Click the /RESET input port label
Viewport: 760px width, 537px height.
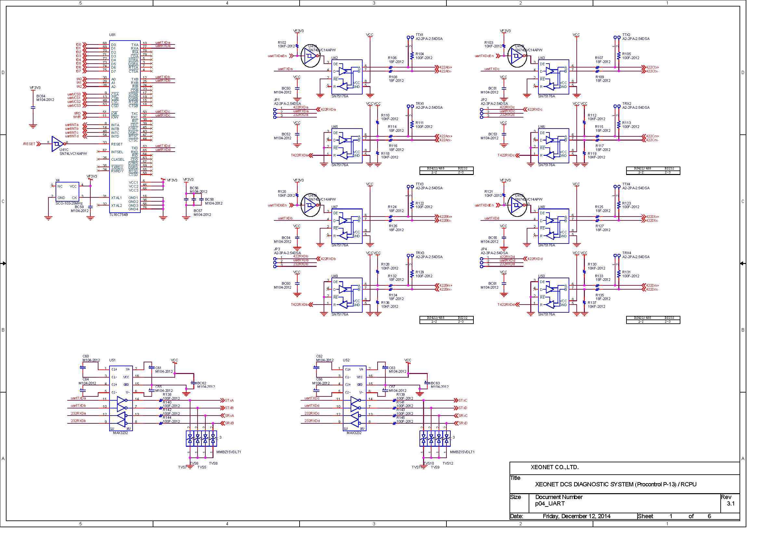[29, 144]
